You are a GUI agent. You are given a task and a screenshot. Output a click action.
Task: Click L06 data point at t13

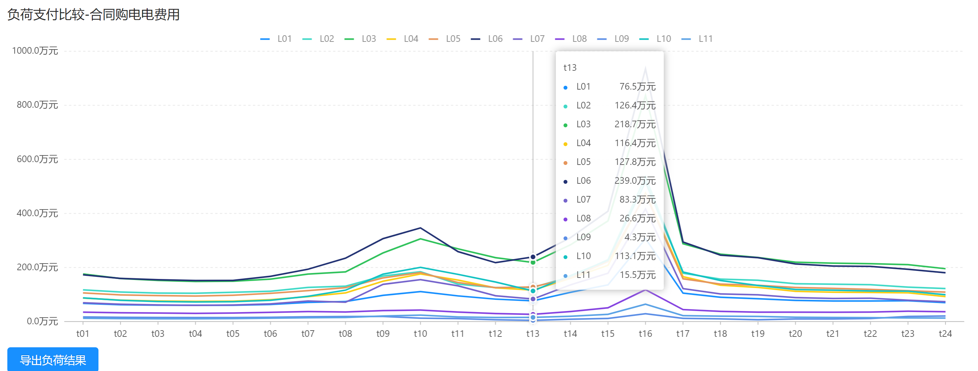[533, 257]
